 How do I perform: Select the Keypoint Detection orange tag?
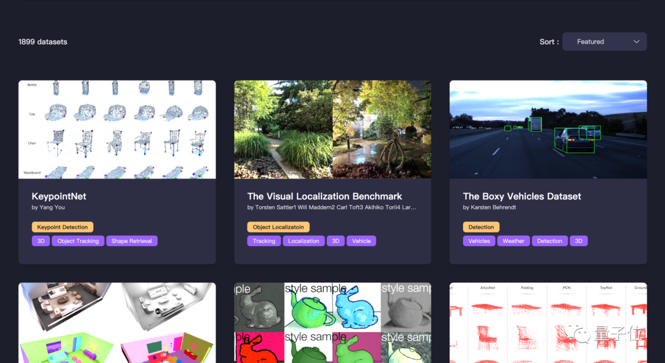(x=62, y=227)
